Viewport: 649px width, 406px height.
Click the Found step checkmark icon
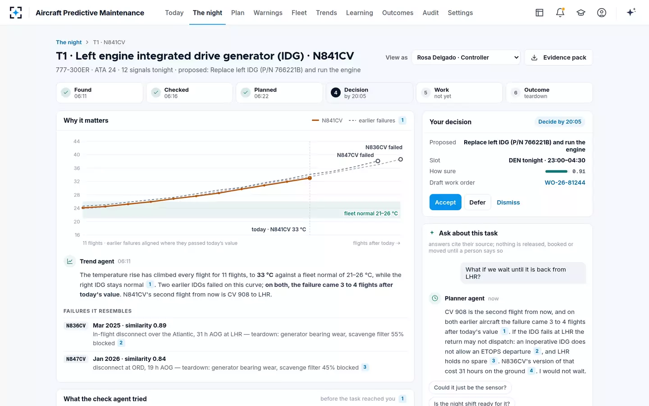pos(66,92)
